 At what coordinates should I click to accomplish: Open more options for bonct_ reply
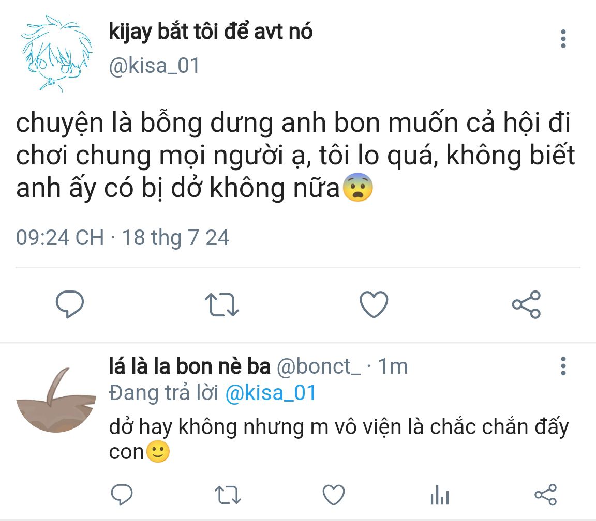click(563, 366)
